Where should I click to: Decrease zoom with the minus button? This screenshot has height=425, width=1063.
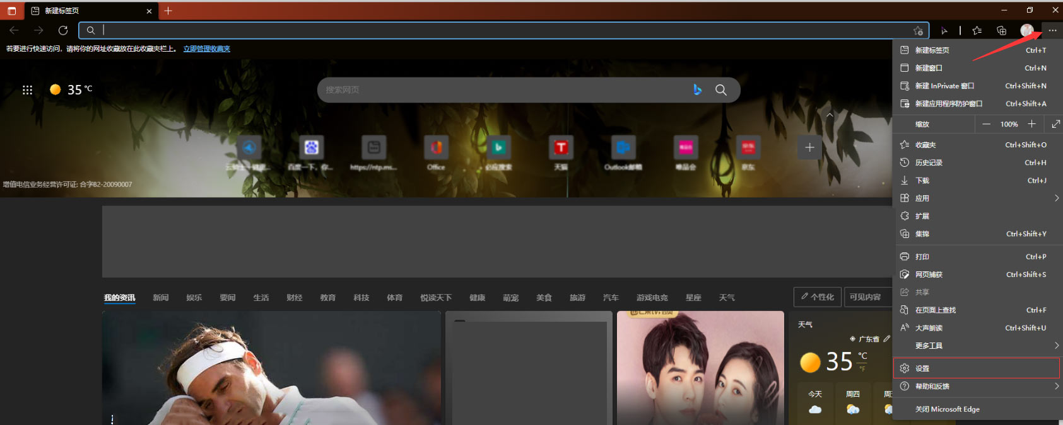click(986, 124)
